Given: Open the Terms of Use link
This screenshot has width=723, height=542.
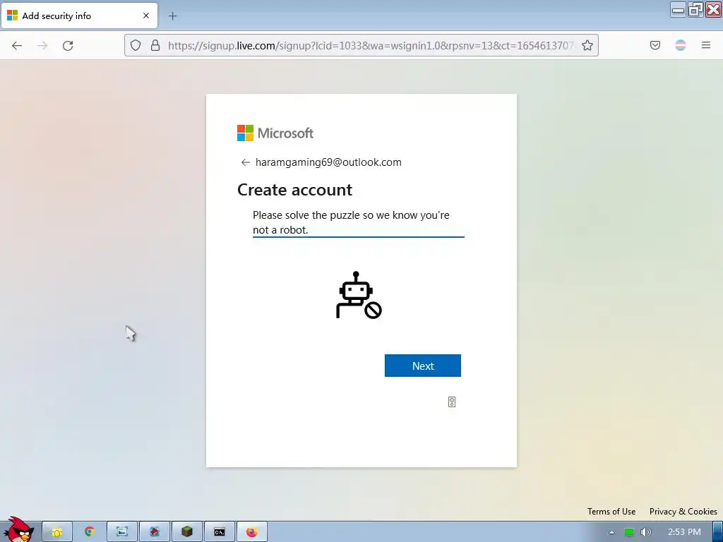Looking at the screenshot, I should (x=611, y=512).
